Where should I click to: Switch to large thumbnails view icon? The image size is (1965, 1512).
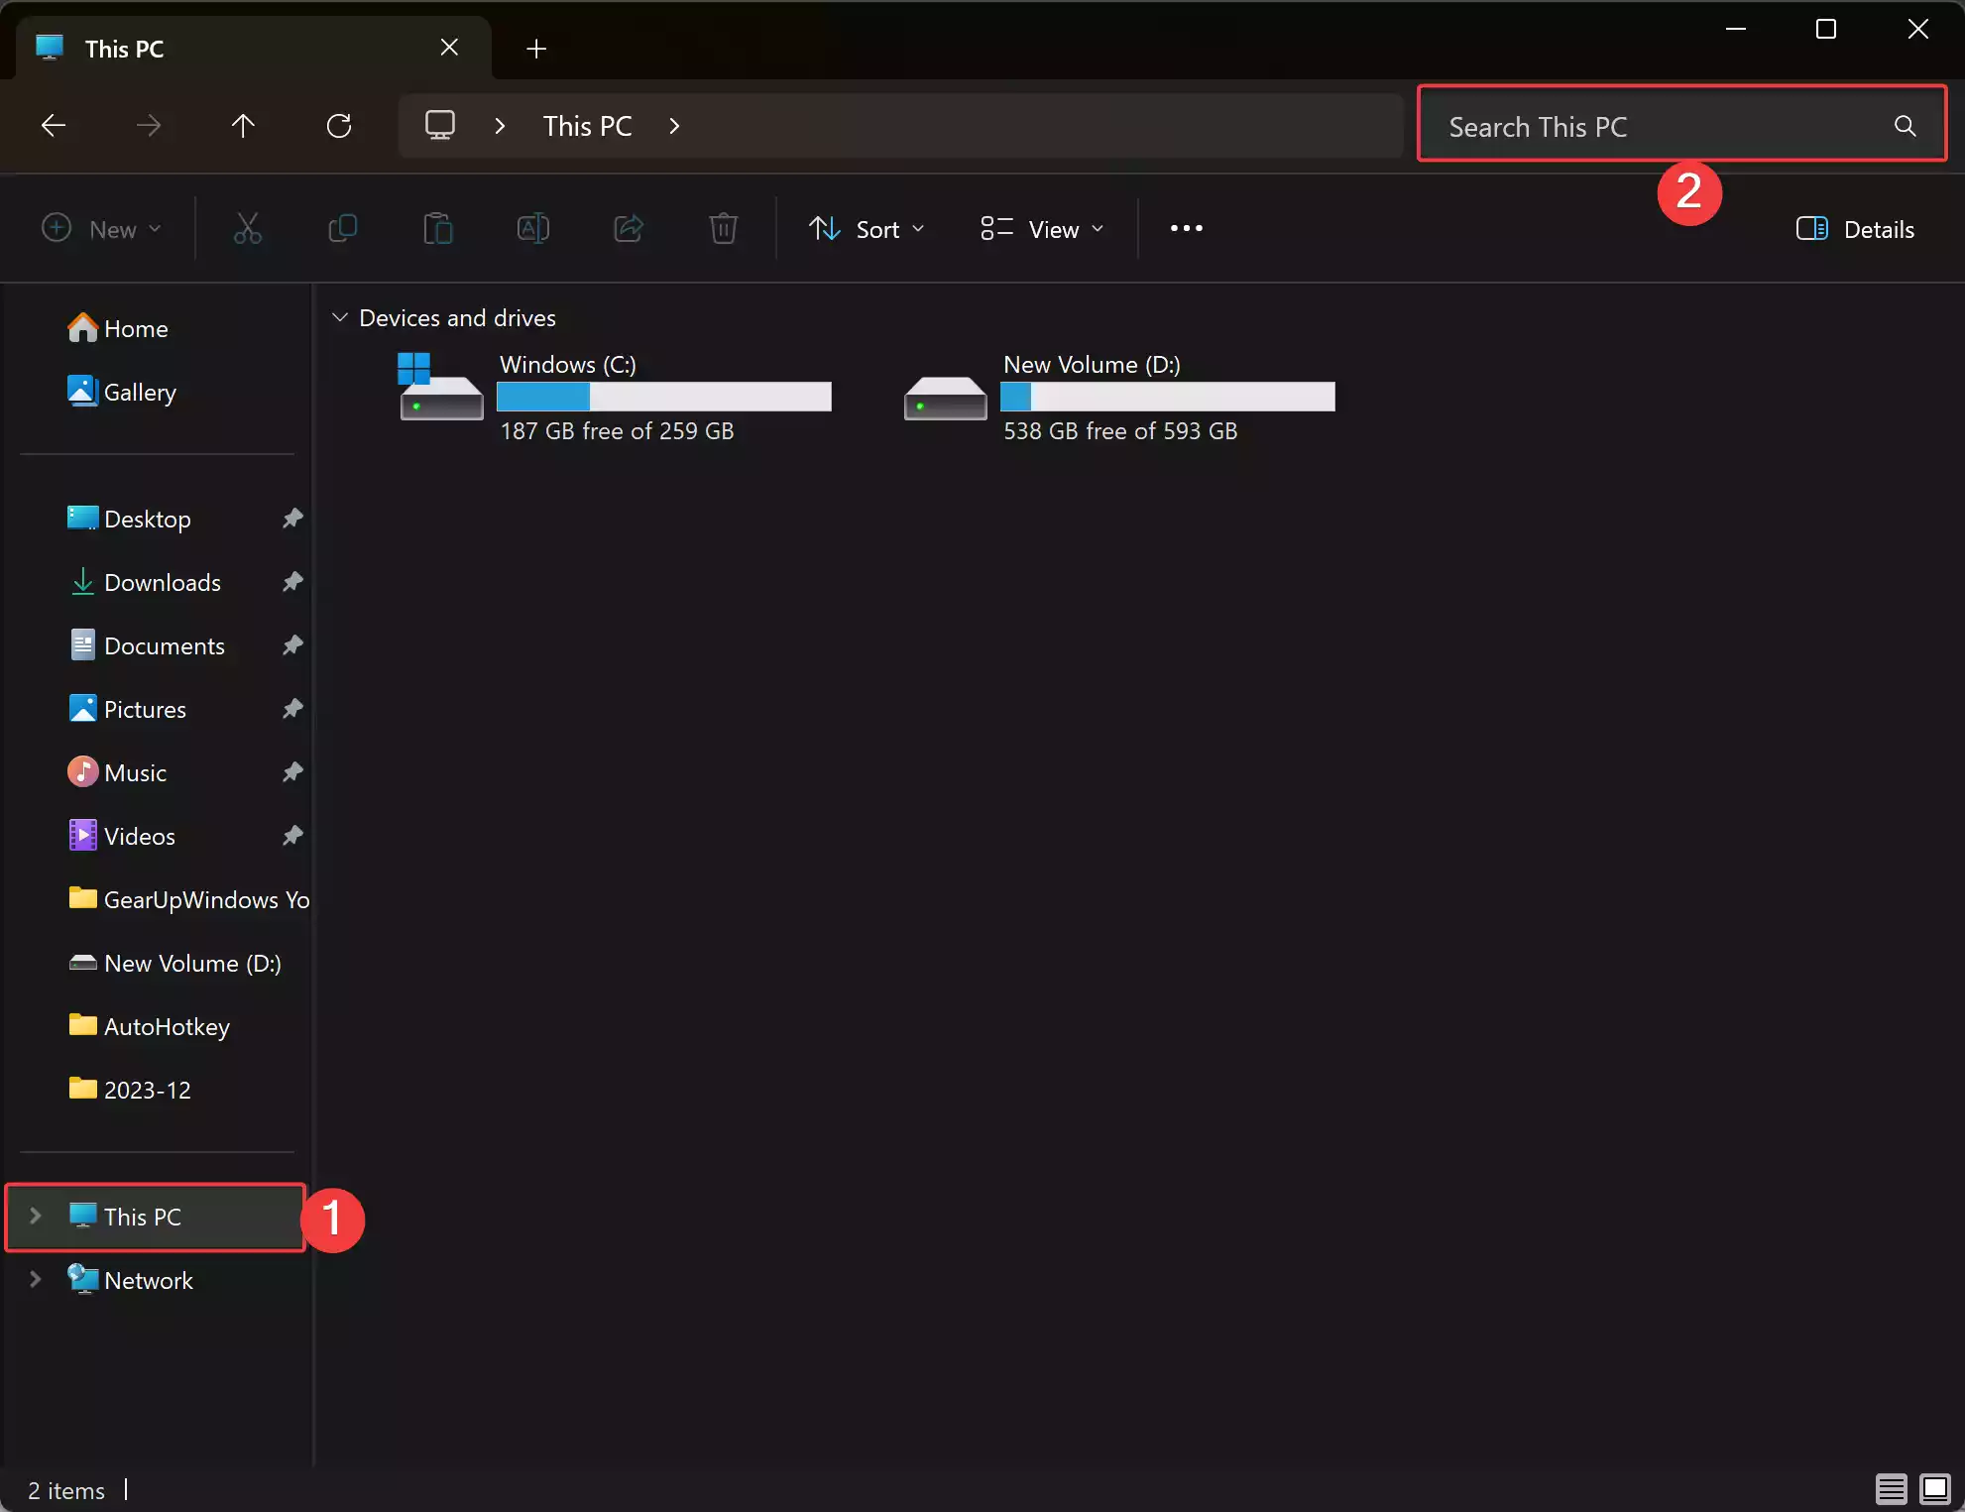coord(1935,1488)
